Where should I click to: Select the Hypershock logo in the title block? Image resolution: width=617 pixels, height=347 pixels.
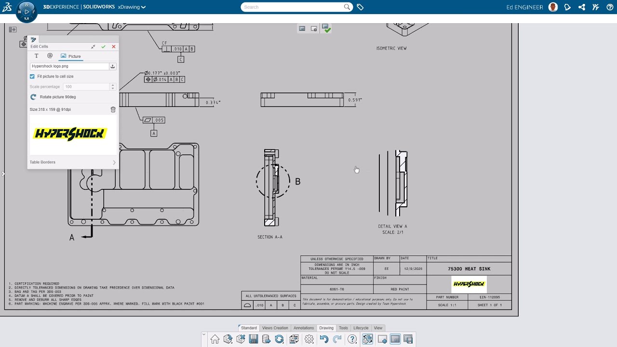(469, 284)
